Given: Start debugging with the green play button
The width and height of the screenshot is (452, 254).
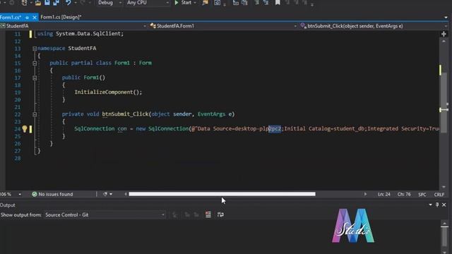Looking at the screenshot, I should point(177,3).
